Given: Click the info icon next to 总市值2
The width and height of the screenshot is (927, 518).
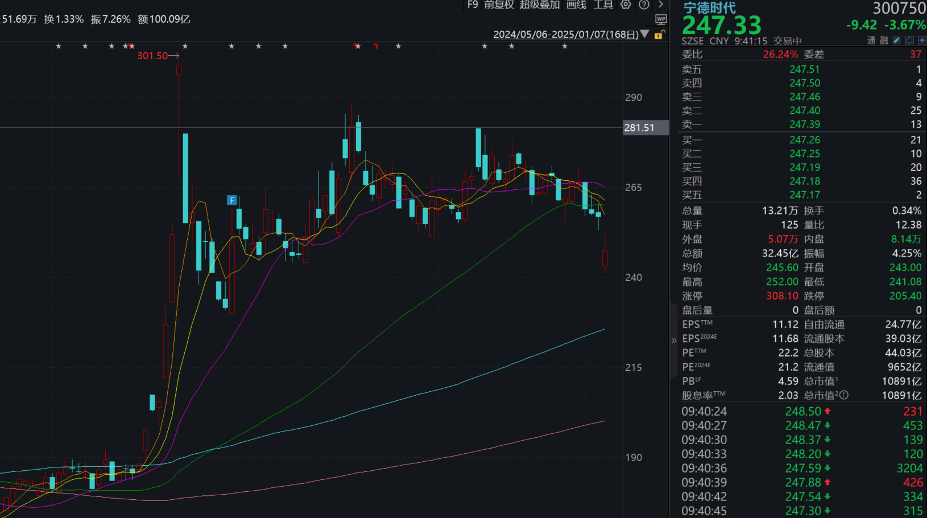Looking at the screenshot, I should tap(844, 395).
